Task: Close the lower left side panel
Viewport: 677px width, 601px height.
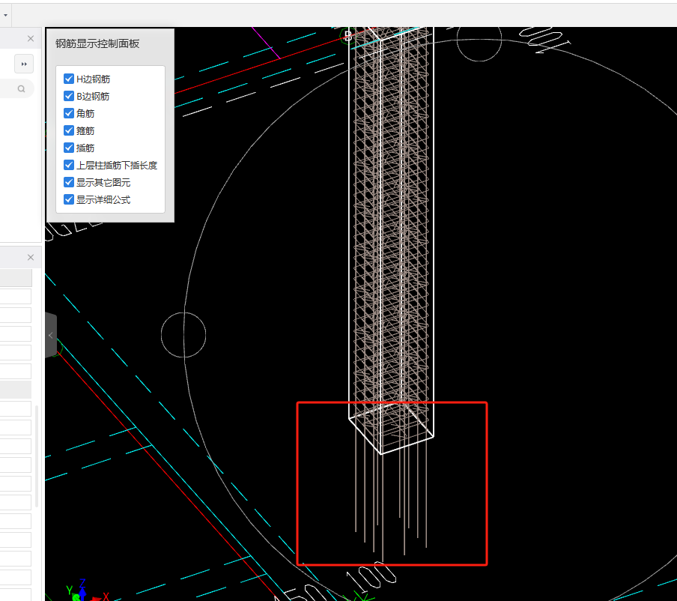Action: coord(31,258)
